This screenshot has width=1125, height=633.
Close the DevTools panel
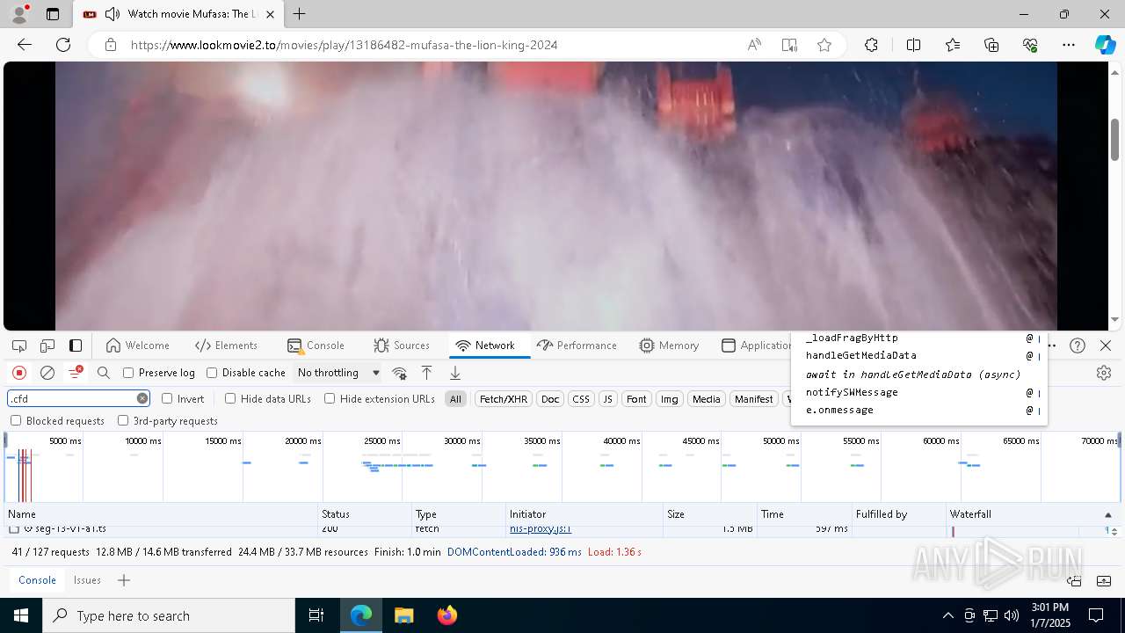click(1106, 346)
